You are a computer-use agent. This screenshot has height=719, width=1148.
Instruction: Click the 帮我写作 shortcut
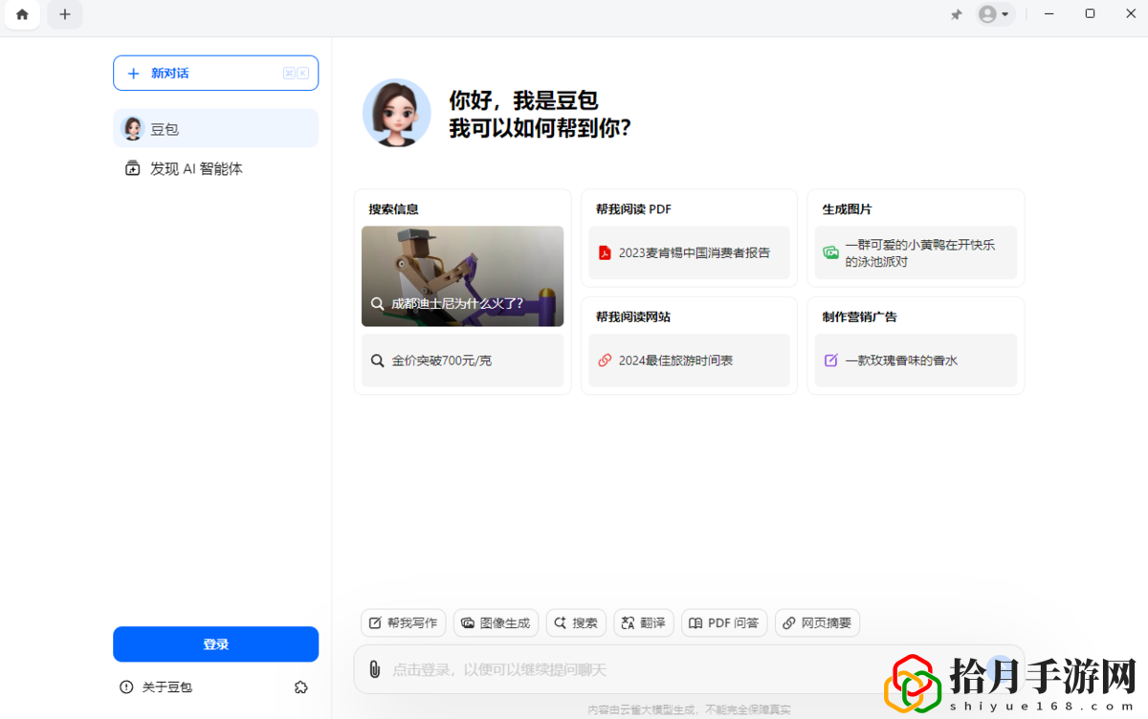pyautogui.click(x=403, y=623)
